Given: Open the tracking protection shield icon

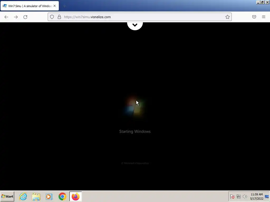Looking at the screenshot, I should pos(52,17).
